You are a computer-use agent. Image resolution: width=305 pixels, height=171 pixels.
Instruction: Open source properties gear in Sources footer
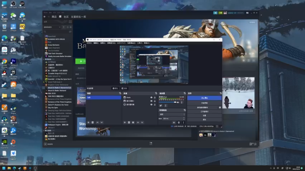133,122
